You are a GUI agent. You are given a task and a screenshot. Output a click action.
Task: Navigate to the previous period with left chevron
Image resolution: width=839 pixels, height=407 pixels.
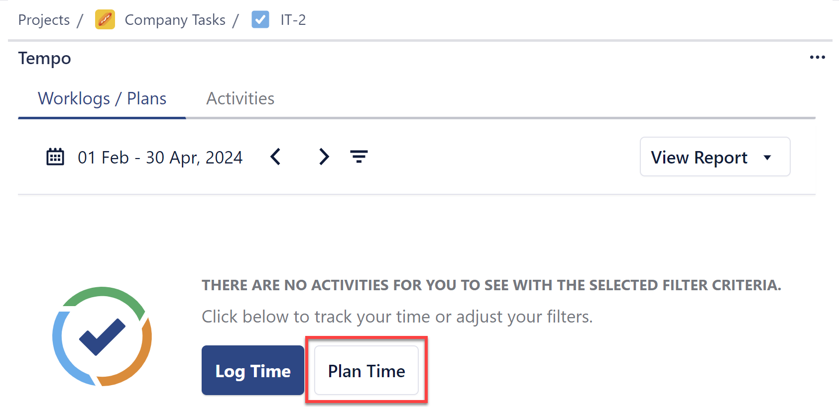275,157
